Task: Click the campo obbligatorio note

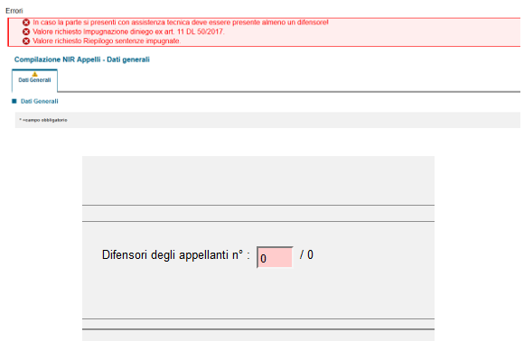Action: point(43,120)
